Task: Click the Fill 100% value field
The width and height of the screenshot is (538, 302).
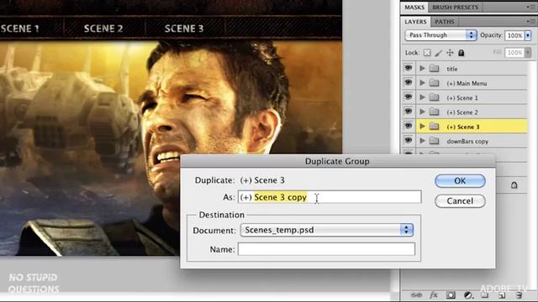Action: 514,52
